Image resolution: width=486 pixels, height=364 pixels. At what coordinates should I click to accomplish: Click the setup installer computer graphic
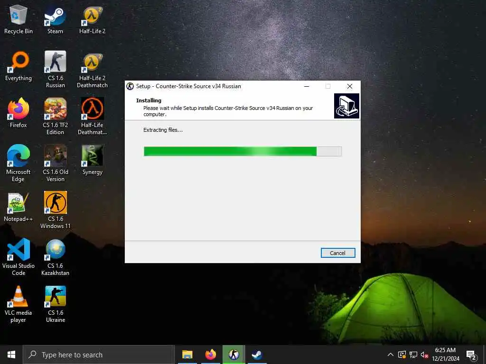click(346, 106)
